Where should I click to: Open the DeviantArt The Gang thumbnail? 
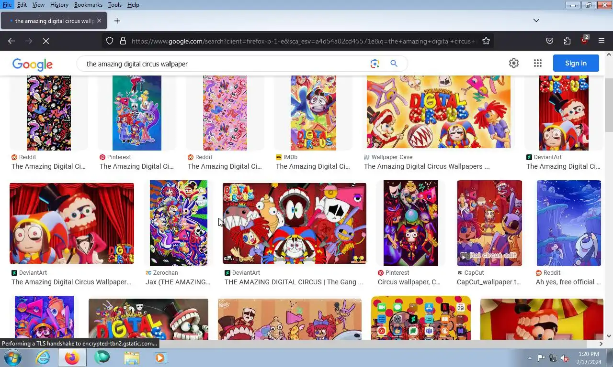(x=295, y=223)
